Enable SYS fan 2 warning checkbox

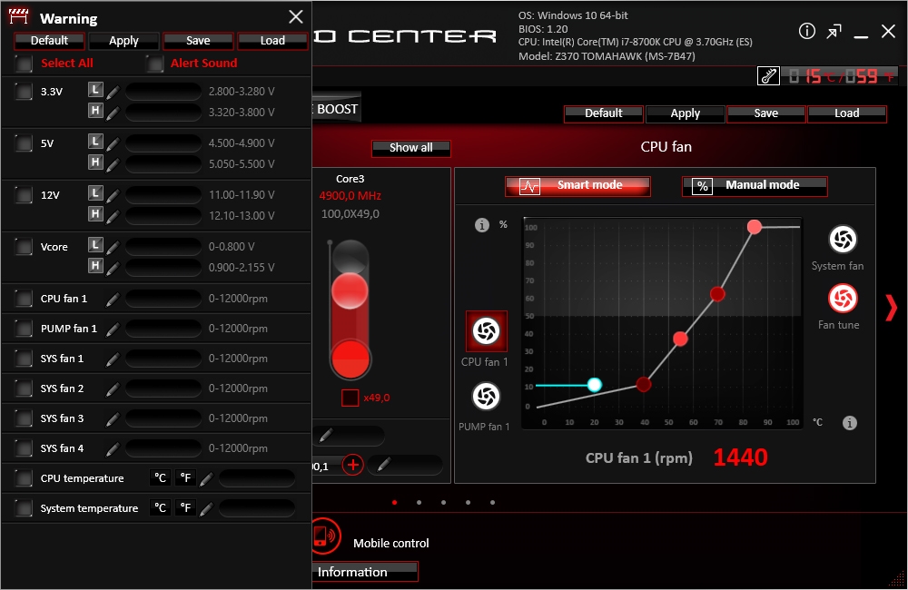click(x=24, y=388)
